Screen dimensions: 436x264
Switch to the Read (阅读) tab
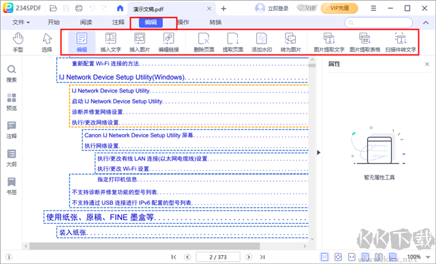click(x=86, y=22)
